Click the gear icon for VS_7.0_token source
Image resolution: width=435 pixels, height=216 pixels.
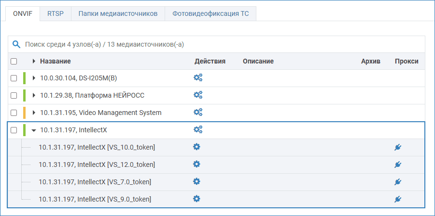click(196, 181)
